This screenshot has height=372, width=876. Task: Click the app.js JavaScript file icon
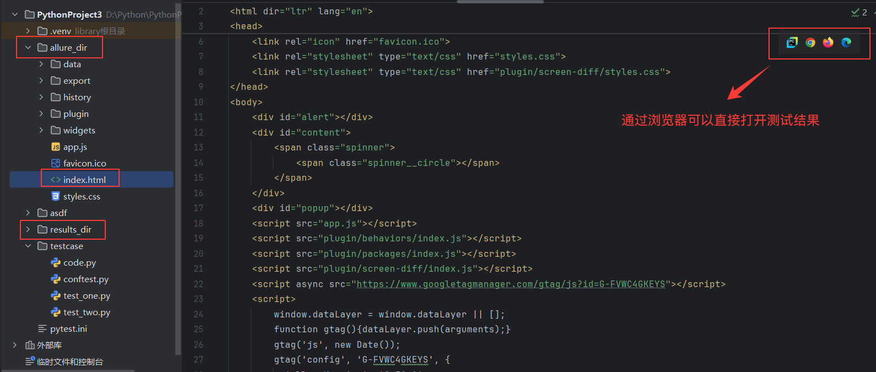[x=56, y=147]
